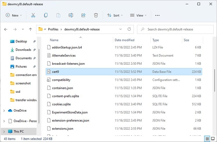The height and width of the screenshot is (142, 217).
Task: Open the New dropdown menu
Action: coord(14,15)
